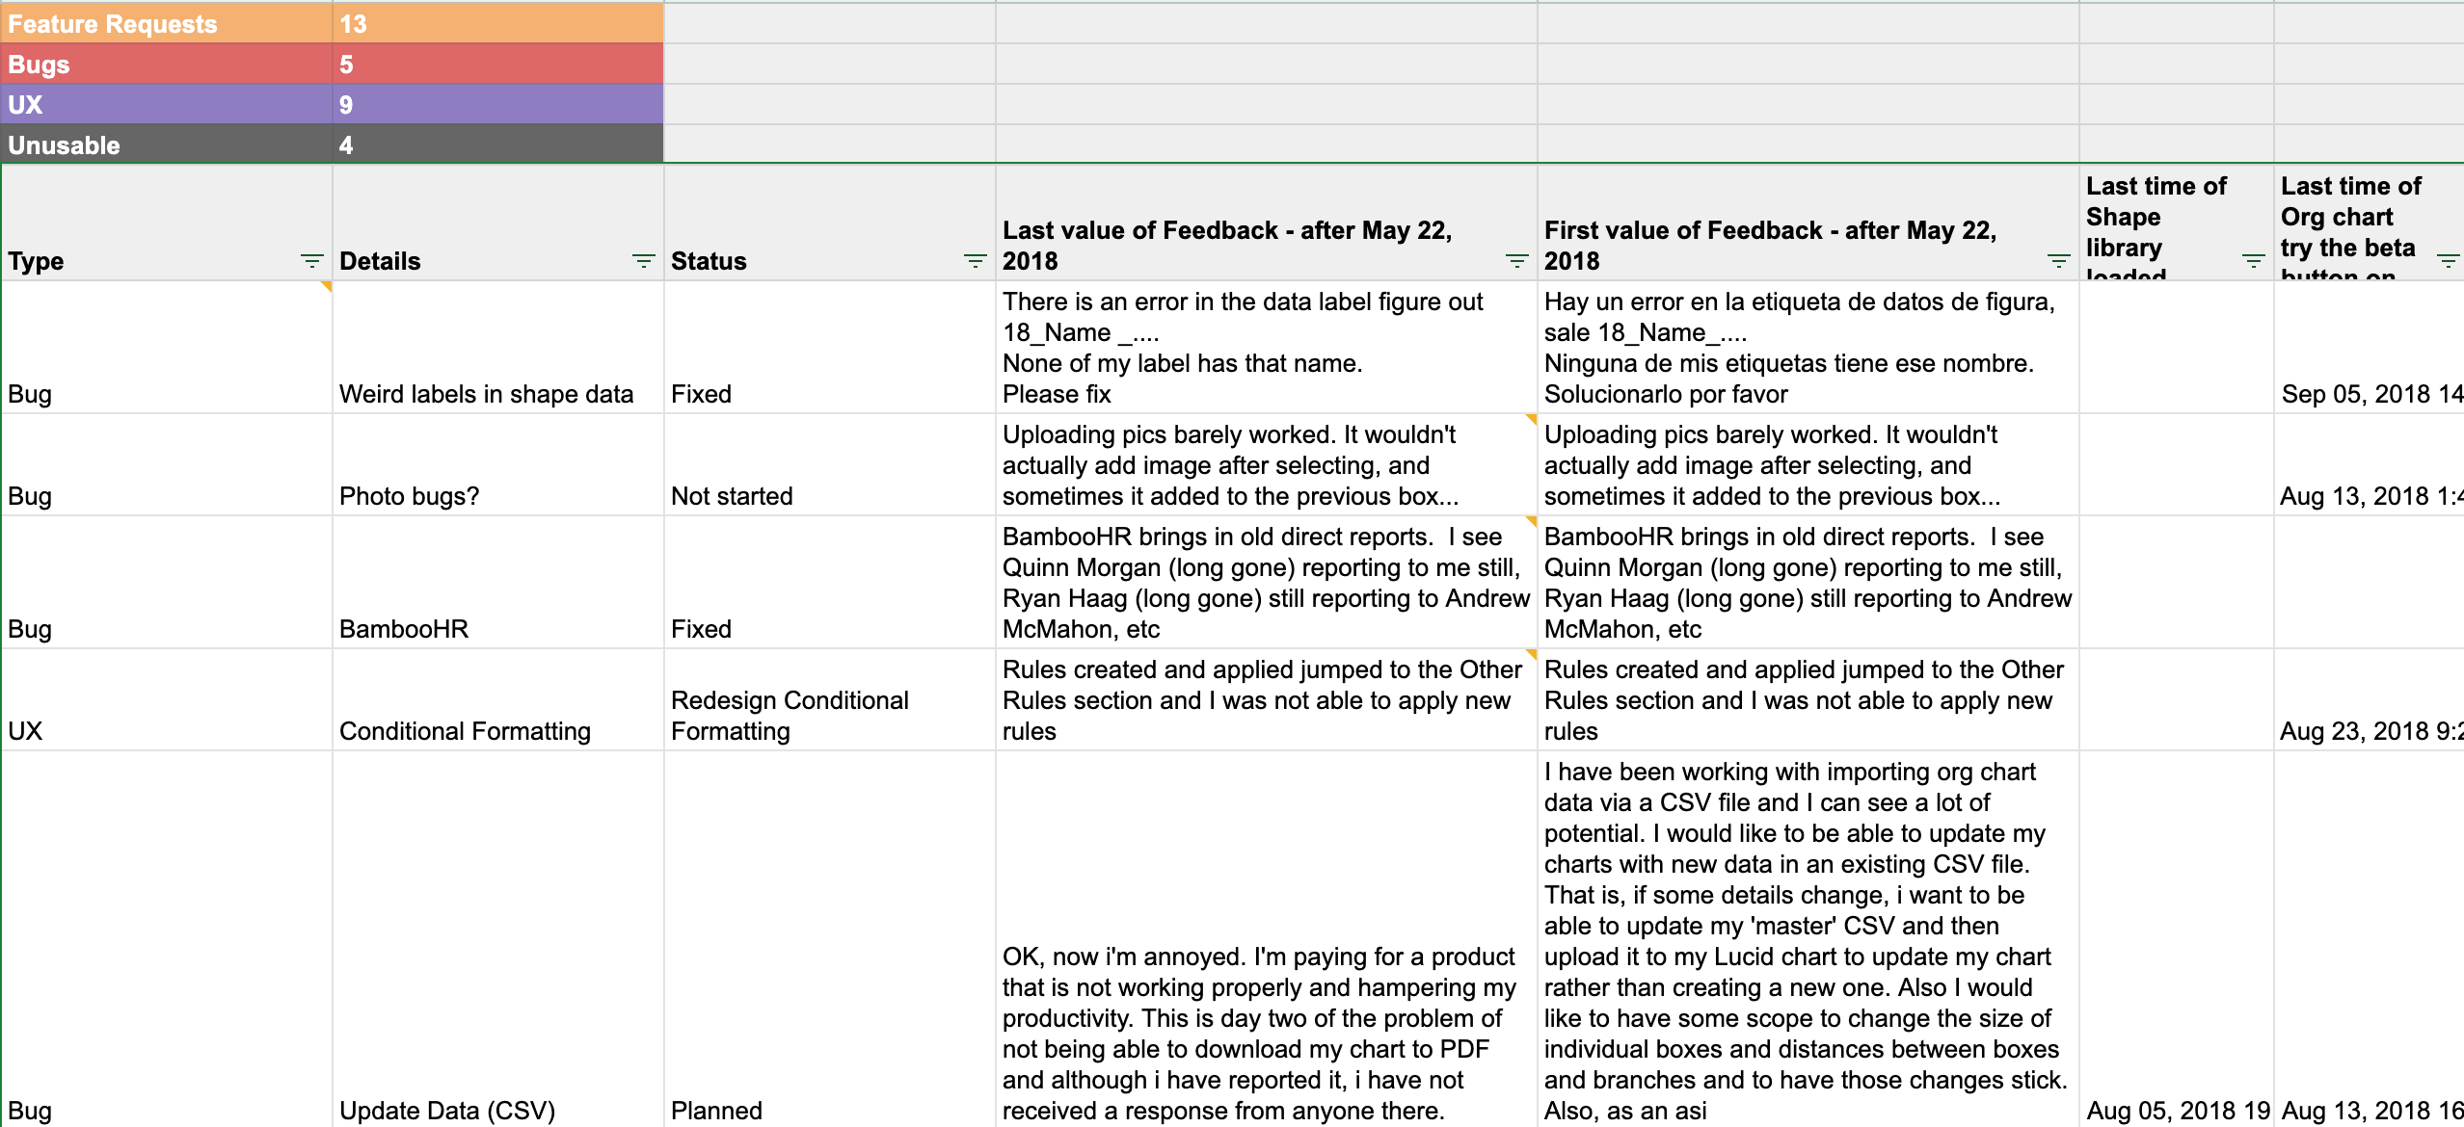Click the Planned status cell
Viewport: 2464px width, 1127px height.
[716, 1111]
